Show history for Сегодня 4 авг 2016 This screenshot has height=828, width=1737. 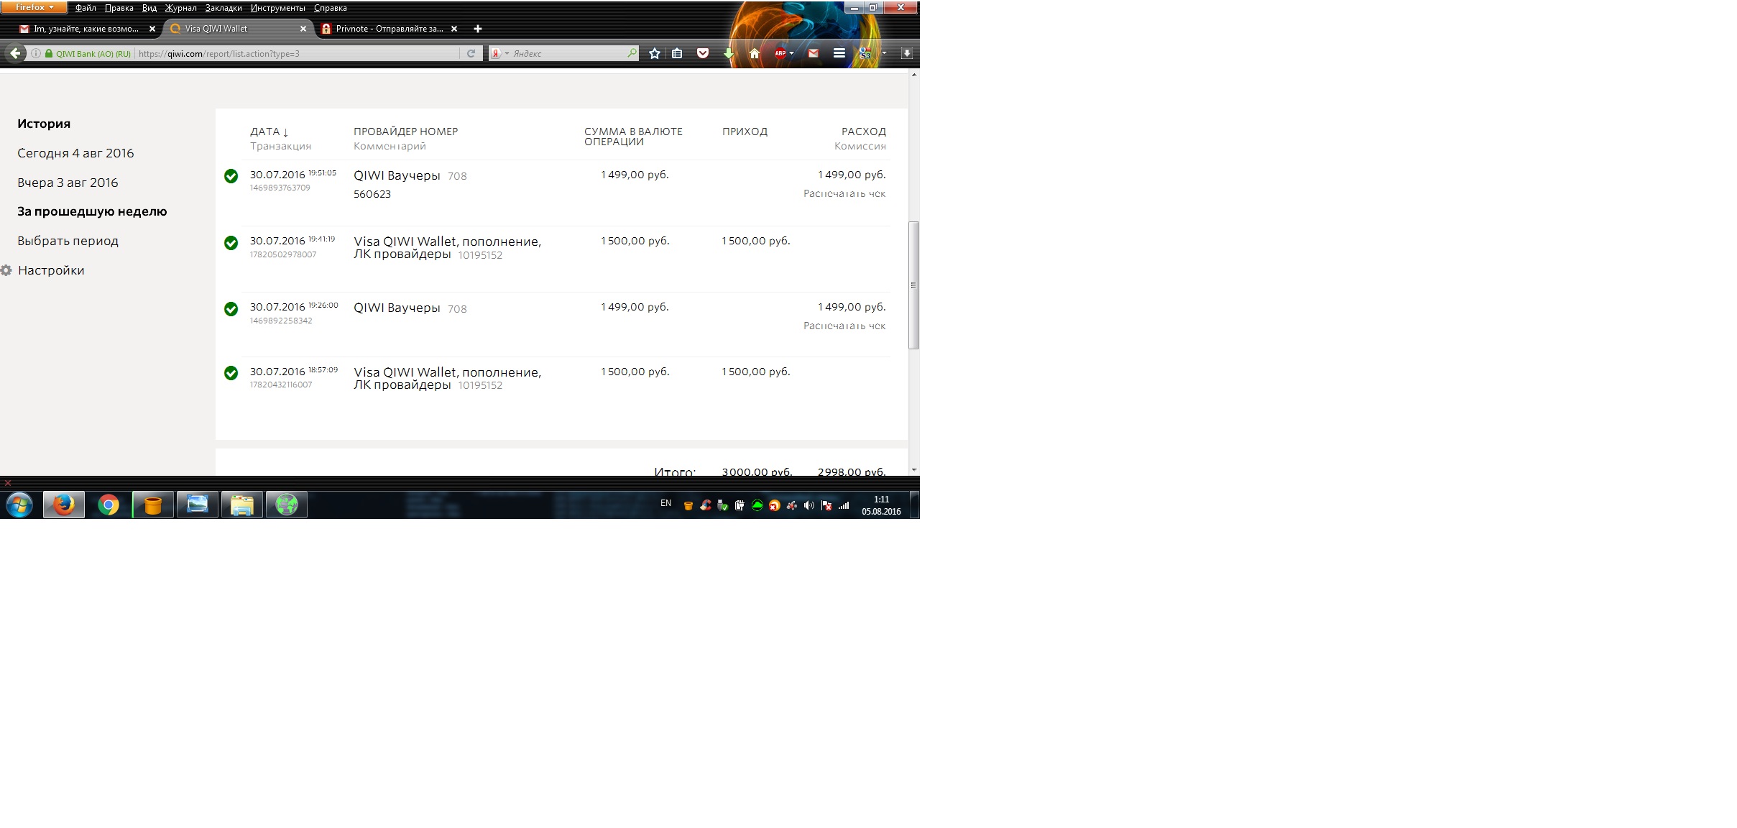coord(75,153)
